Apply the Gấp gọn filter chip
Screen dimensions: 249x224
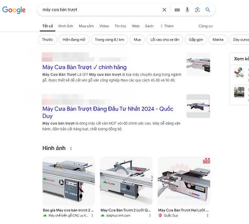click(196, 40)
